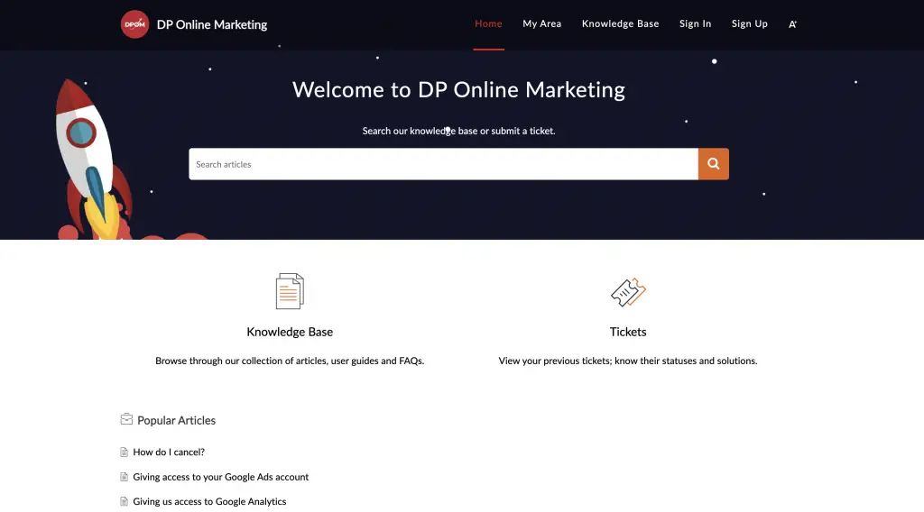This screenshot has width=924, height=512.
Task: Click View your previous tickets description text
Action: pyautogui.click(x=628, y=361)
